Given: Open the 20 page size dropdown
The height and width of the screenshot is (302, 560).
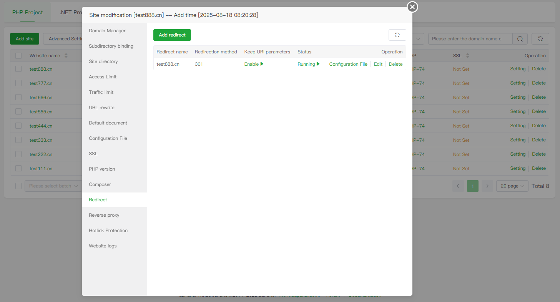Looking at the screenshot, I should pos(512,186).
